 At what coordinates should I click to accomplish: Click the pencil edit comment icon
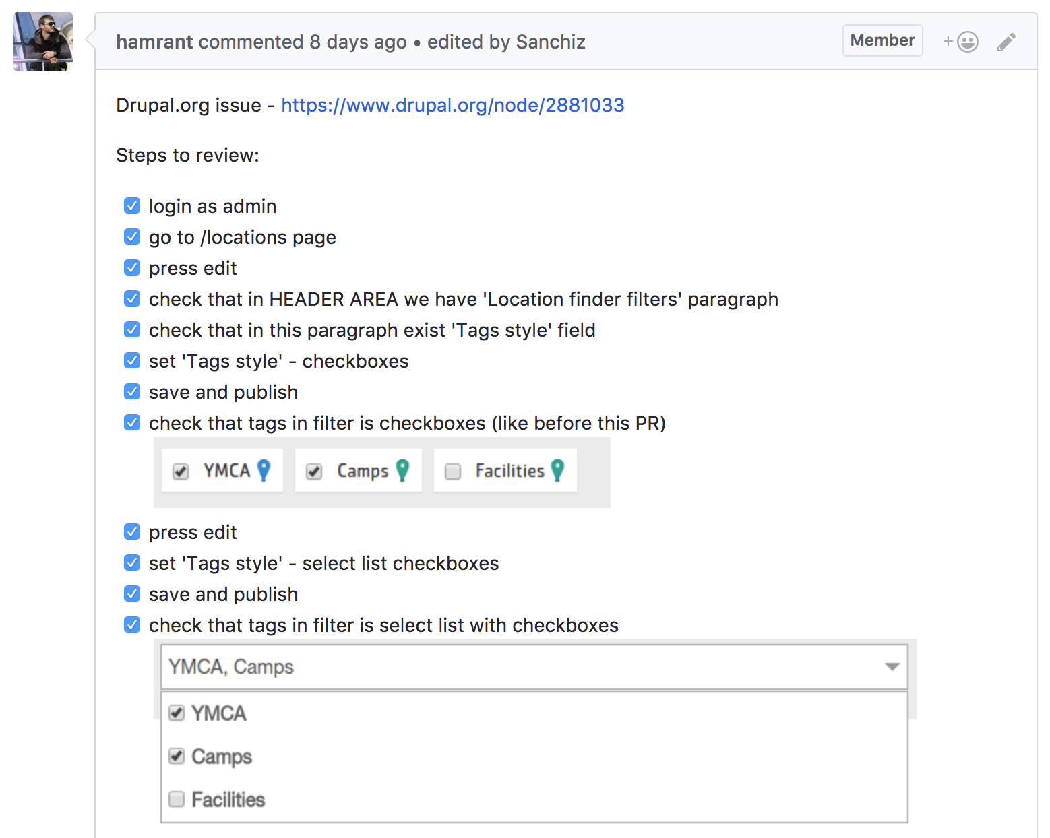tap(1006, 42)
